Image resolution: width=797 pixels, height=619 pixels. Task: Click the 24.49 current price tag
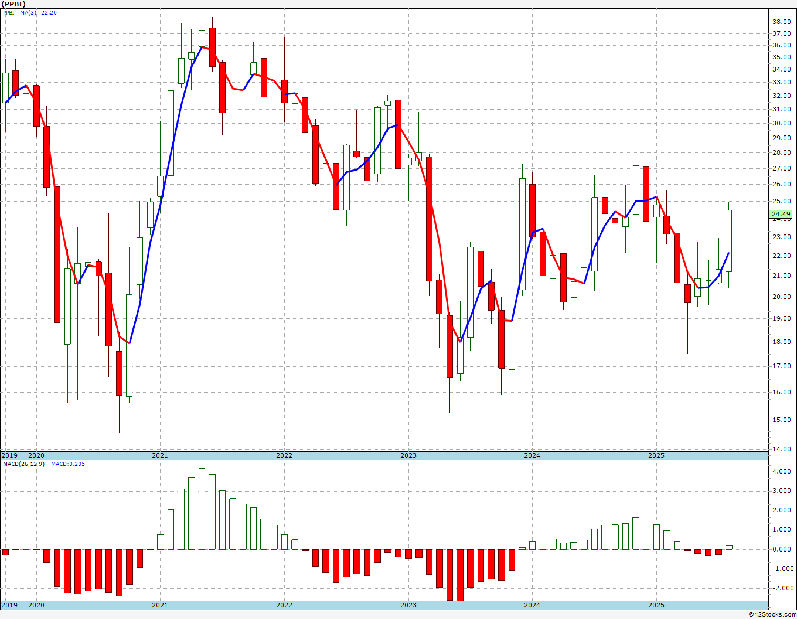(781, 215)
